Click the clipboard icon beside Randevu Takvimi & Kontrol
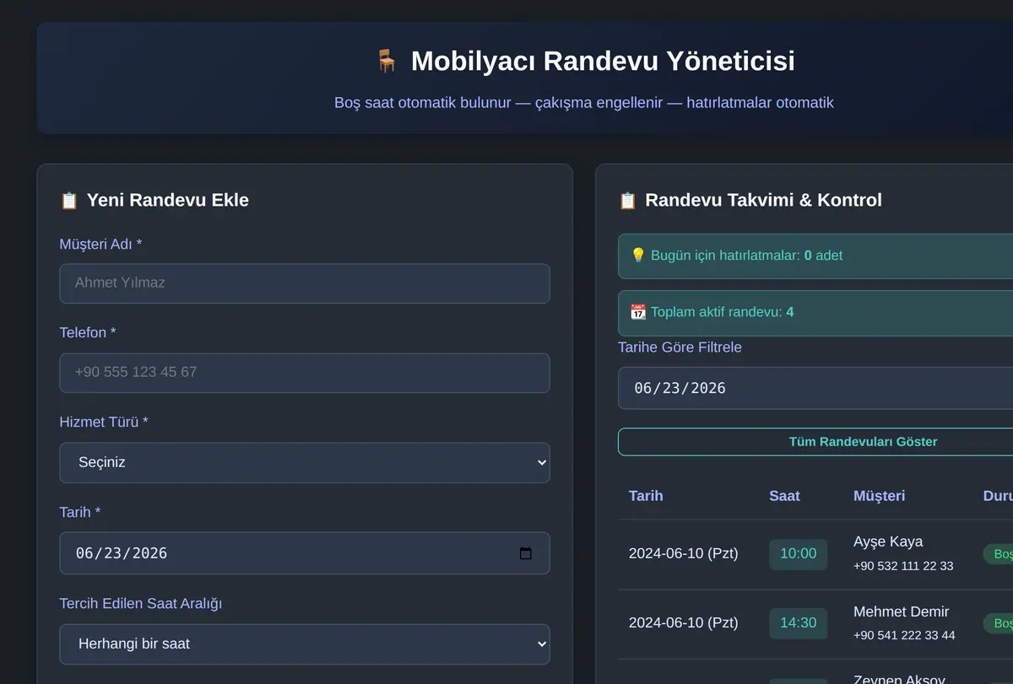 pos(627,201)
